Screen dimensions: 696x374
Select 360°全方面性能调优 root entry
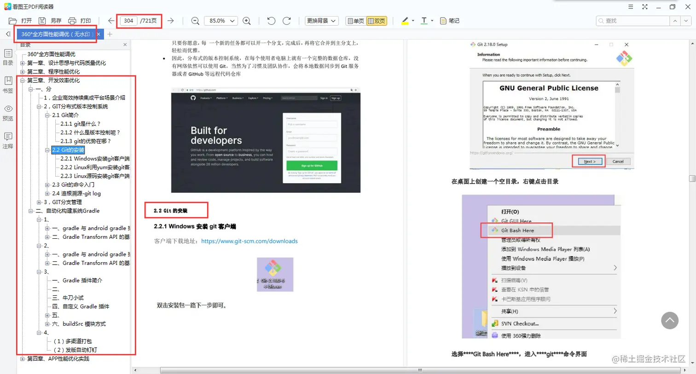pyautogui.click(x=51, y=54)
